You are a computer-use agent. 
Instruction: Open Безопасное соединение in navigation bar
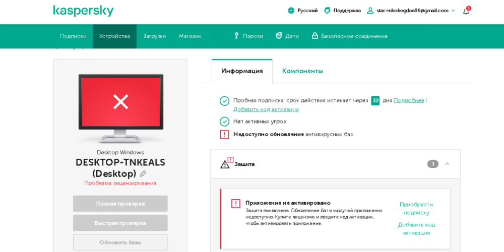pyautogui.click(x=354, y=36)
